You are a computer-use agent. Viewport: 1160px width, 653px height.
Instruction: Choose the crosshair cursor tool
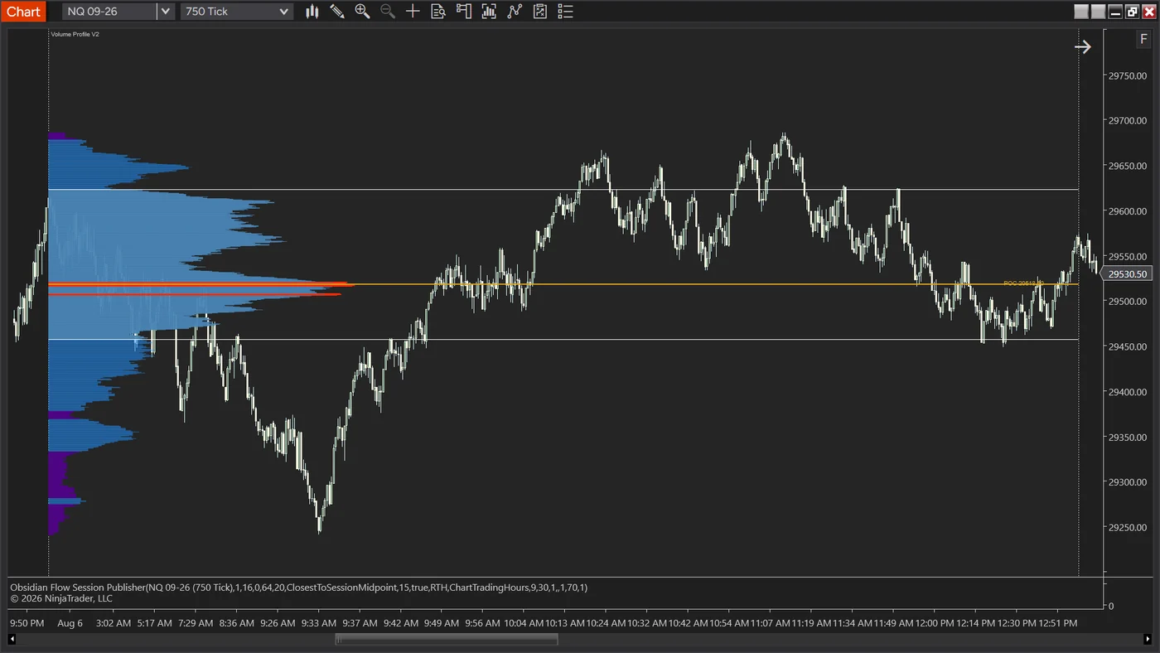click(413, 12)
